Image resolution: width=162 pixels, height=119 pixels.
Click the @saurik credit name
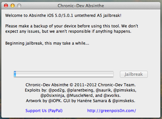[104, 90]
